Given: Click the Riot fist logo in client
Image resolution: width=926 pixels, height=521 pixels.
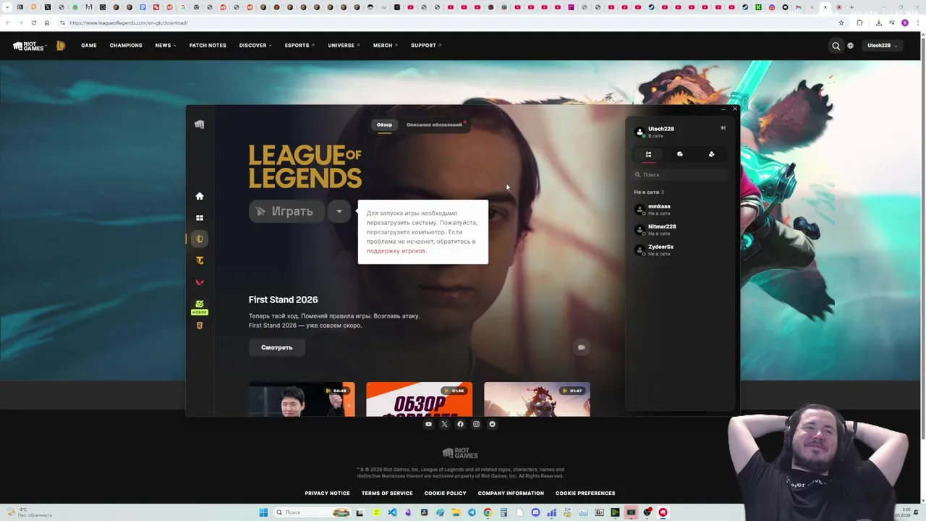Looking at the screenshot, I should 200,124.
